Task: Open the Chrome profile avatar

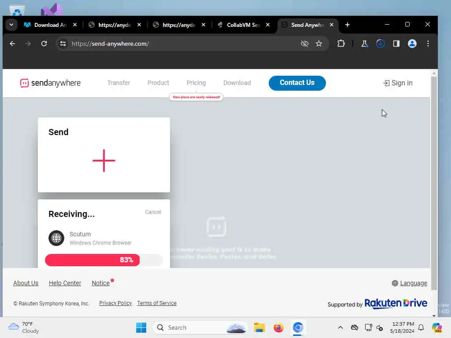Action: pos(412,44)
